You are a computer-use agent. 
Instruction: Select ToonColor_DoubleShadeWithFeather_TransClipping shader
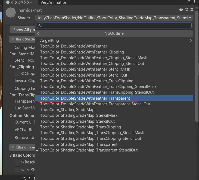tap(114, 81)
